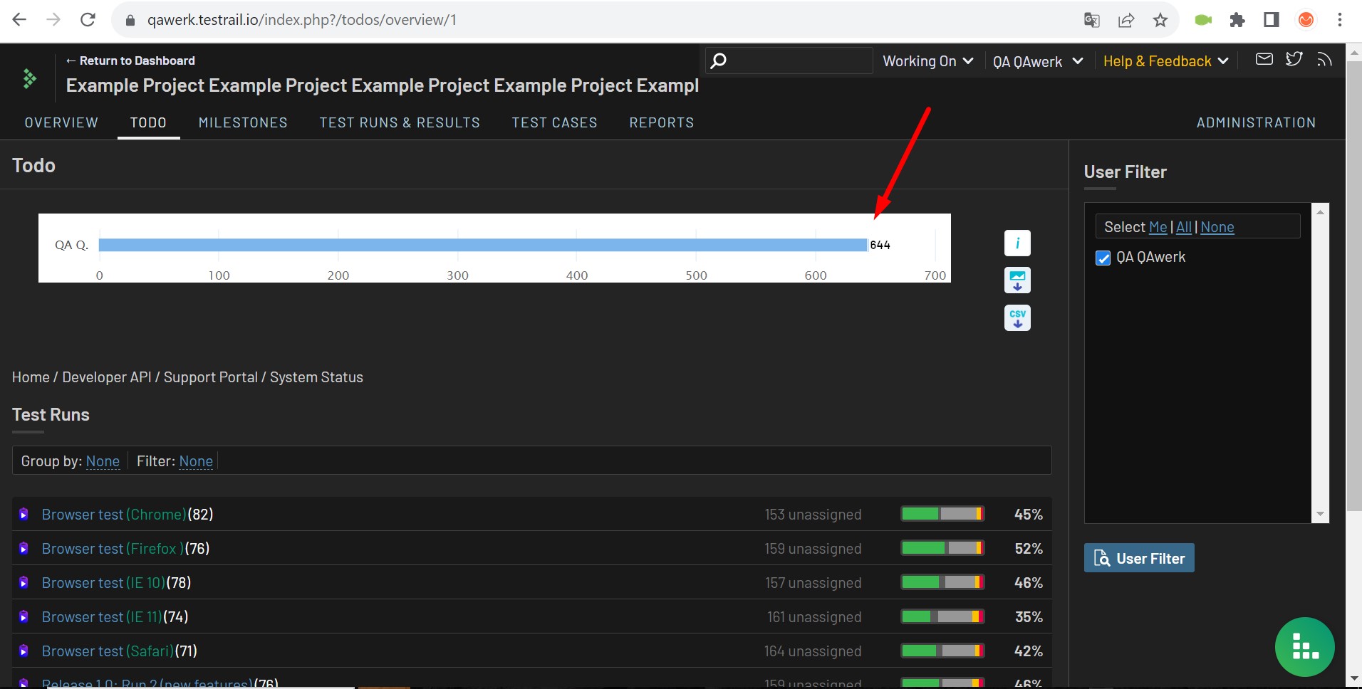Open the Test Runs & Results tab
The height and width of the screenshot is (689, 1362).
tap(400, 122)
